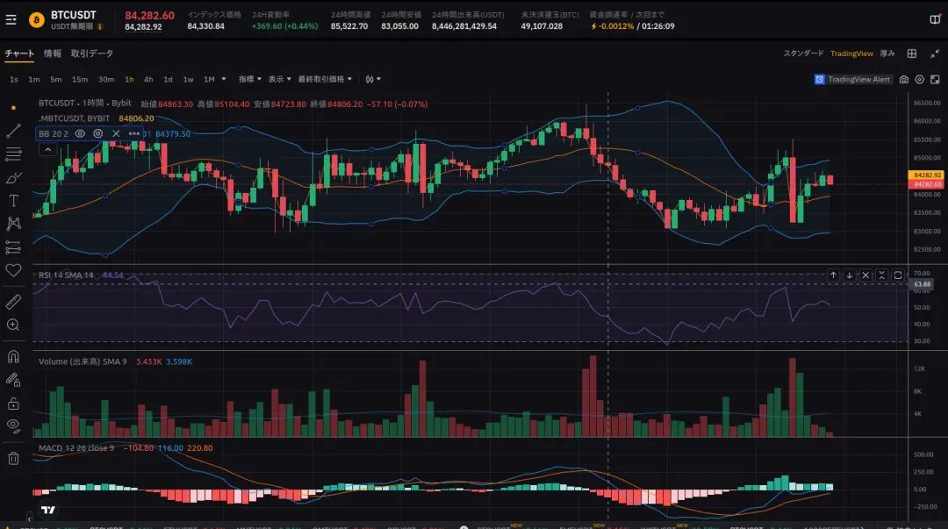Activate the zoom-in magnifier tool

(x=13, y=325)
